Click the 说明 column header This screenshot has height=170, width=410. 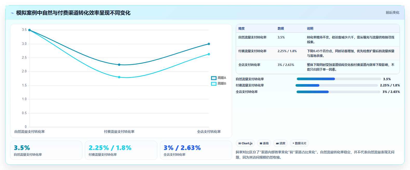point(310,29)
